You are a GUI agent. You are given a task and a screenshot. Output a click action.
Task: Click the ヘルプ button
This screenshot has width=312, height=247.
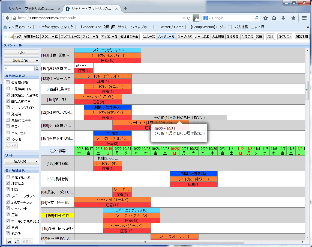click(22, 52)
